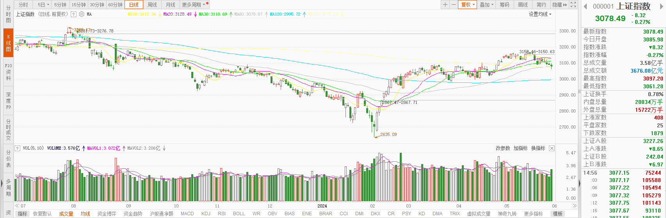Screen dimensions: 666x218
Task: Switch to 15分钟 period
Action: pos(78,5)
